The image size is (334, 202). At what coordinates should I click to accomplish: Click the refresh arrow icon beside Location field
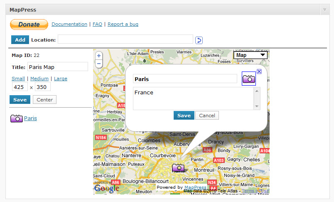pyautogui.click(x=199, y=40)
